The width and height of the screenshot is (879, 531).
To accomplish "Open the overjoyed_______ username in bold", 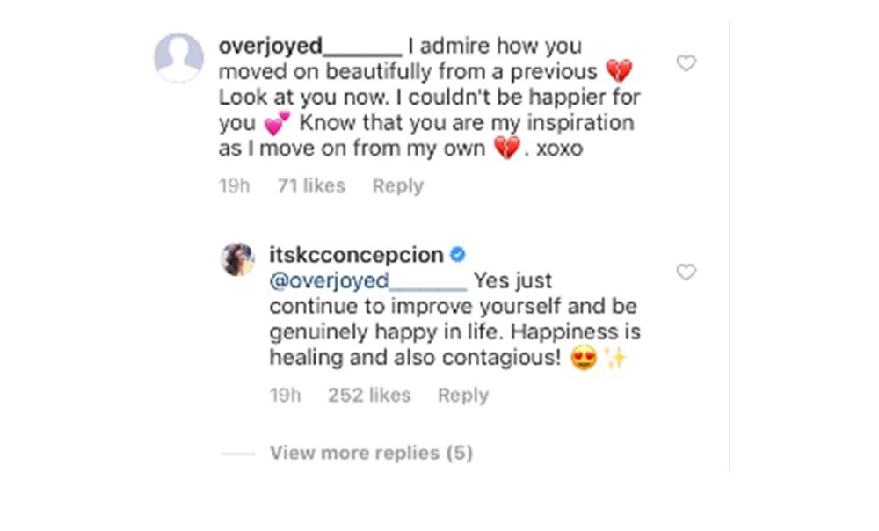I will point(309,45).
